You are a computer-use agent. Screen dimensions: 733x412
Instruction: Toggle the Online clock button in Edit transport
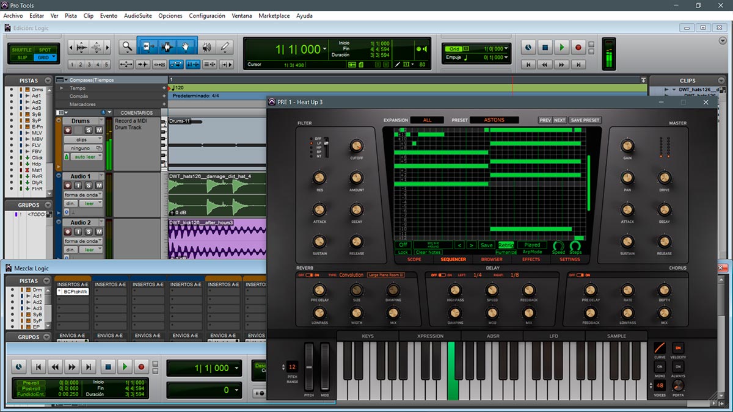pos(528,46)
